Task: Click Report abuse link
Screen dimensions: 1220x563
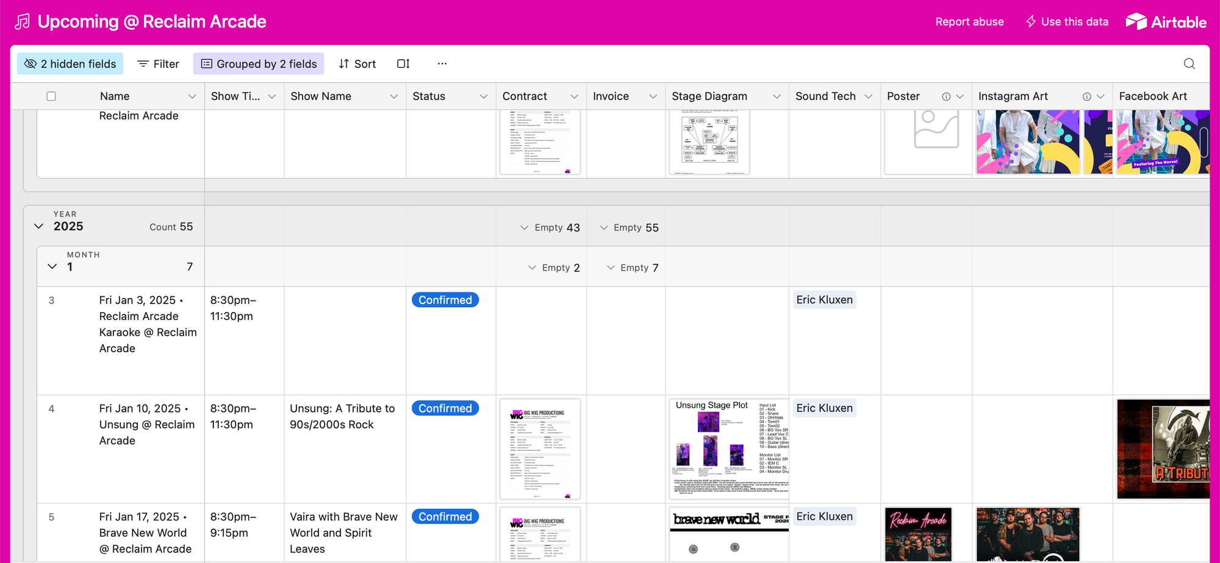Action: click(x=969, y=22)
